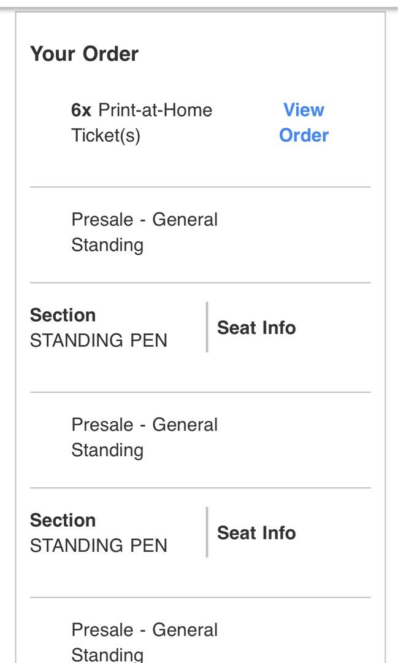This screenshot has height=663, width=398.
Task: Open the View Order link
Action: click(303, 122)
